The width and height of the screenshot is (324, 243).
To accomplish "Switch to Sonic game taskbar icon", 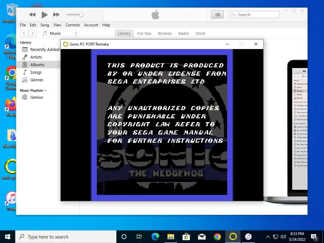I will click(233, 237).
